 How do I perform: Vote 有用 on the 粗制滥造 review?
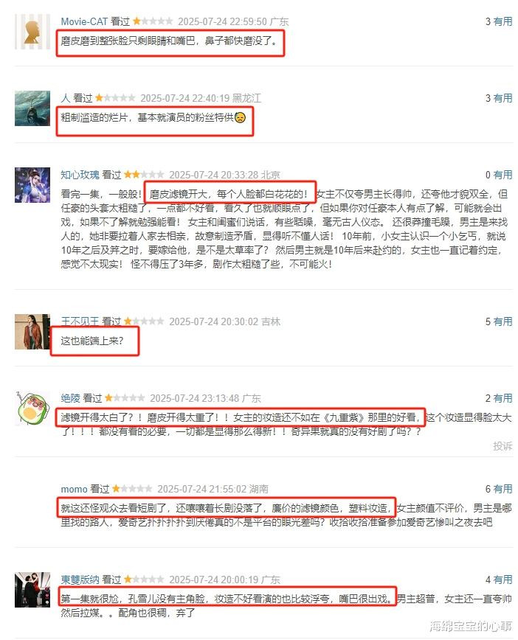tap(503, 98)
